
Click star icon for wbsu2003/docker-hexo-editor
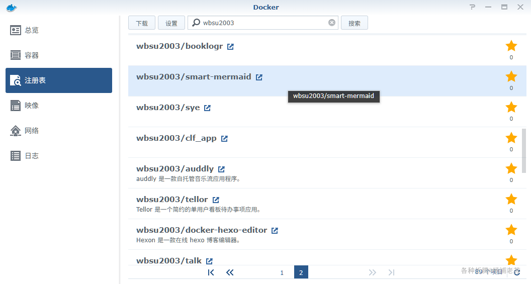(511, 230)
